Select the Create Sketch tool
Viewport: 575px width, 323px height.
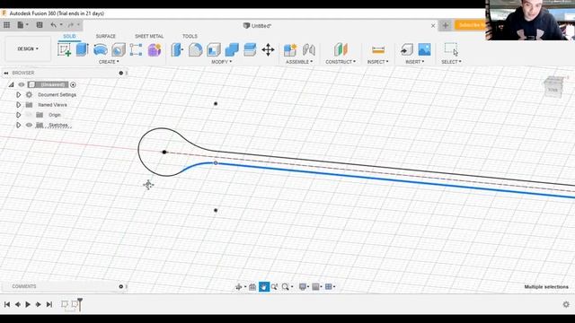64,50
